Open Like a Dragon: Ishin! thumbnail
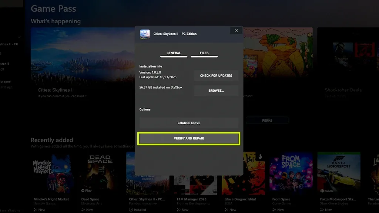This screenshot has height=213, width=379. click(x=244, y=173)
